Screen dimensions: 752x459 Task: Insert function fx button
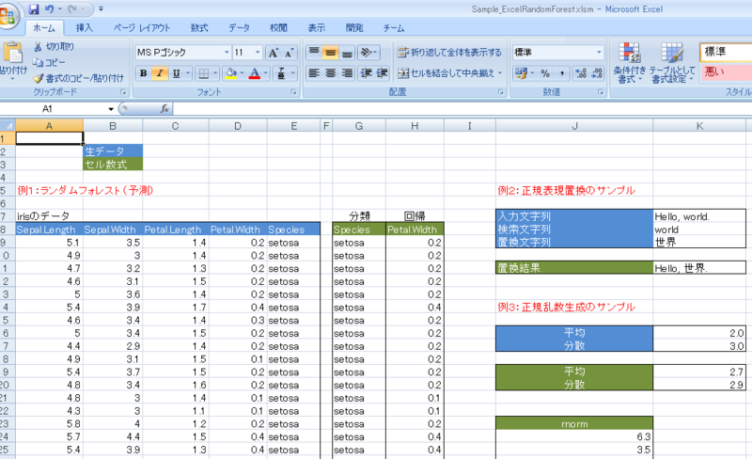click(x=164, y=109)
